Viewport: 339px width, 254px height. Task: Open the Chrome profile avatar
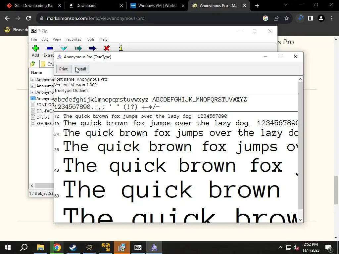pos(321,19)
